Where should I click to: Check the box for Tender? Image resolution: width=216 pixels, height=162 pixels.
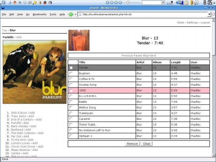[x=71, y=67]
